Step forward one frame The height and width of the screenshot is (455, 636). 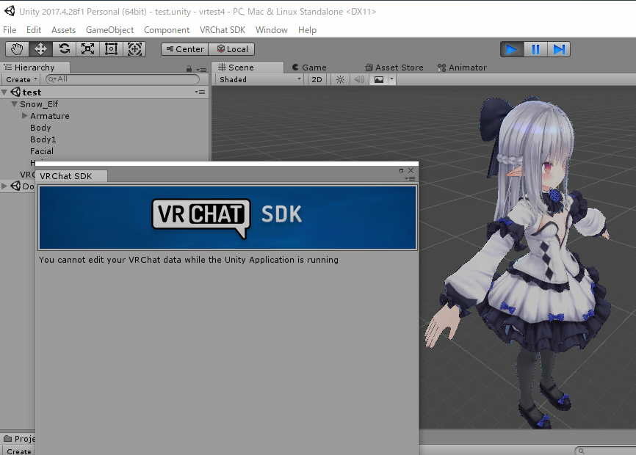click(x=559, y=49)
